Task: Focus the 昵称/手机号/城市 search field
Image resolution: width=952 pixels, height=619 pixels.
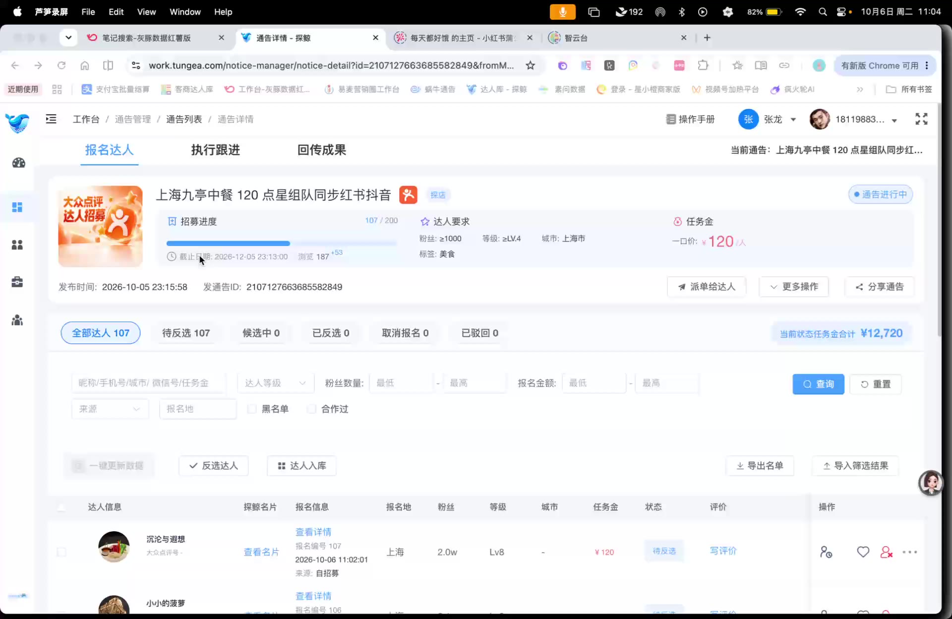Action: (148, 383)
